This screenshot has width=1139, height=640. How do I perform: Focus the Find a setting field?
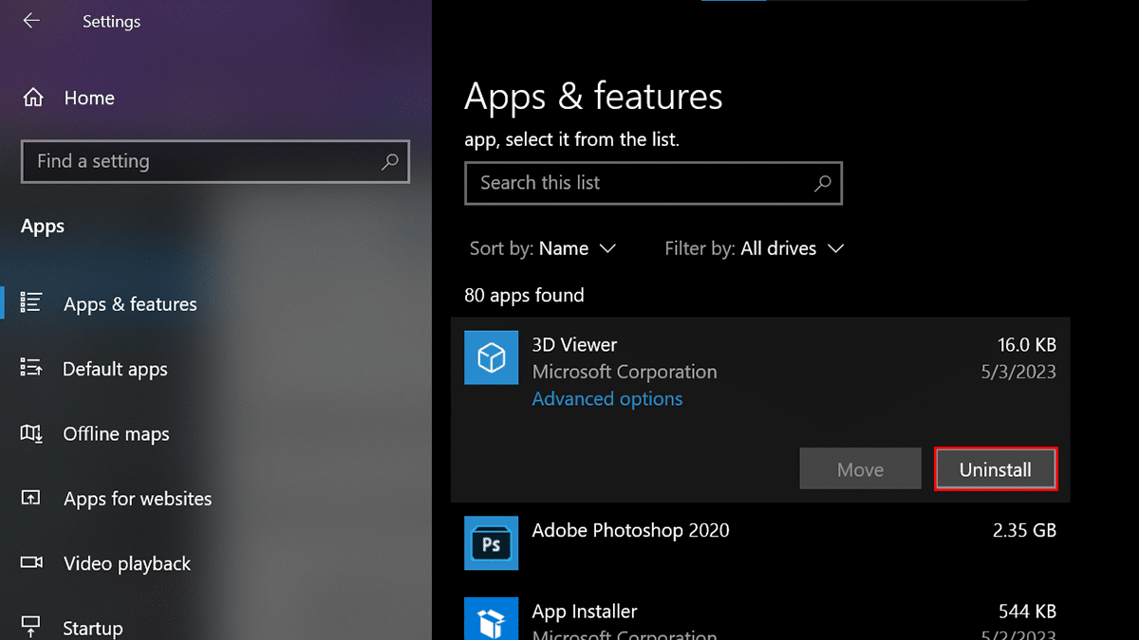[199, 162]
